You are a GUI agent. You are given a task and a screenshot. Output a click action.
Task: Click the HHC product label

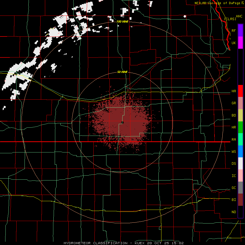click(239, 16)
